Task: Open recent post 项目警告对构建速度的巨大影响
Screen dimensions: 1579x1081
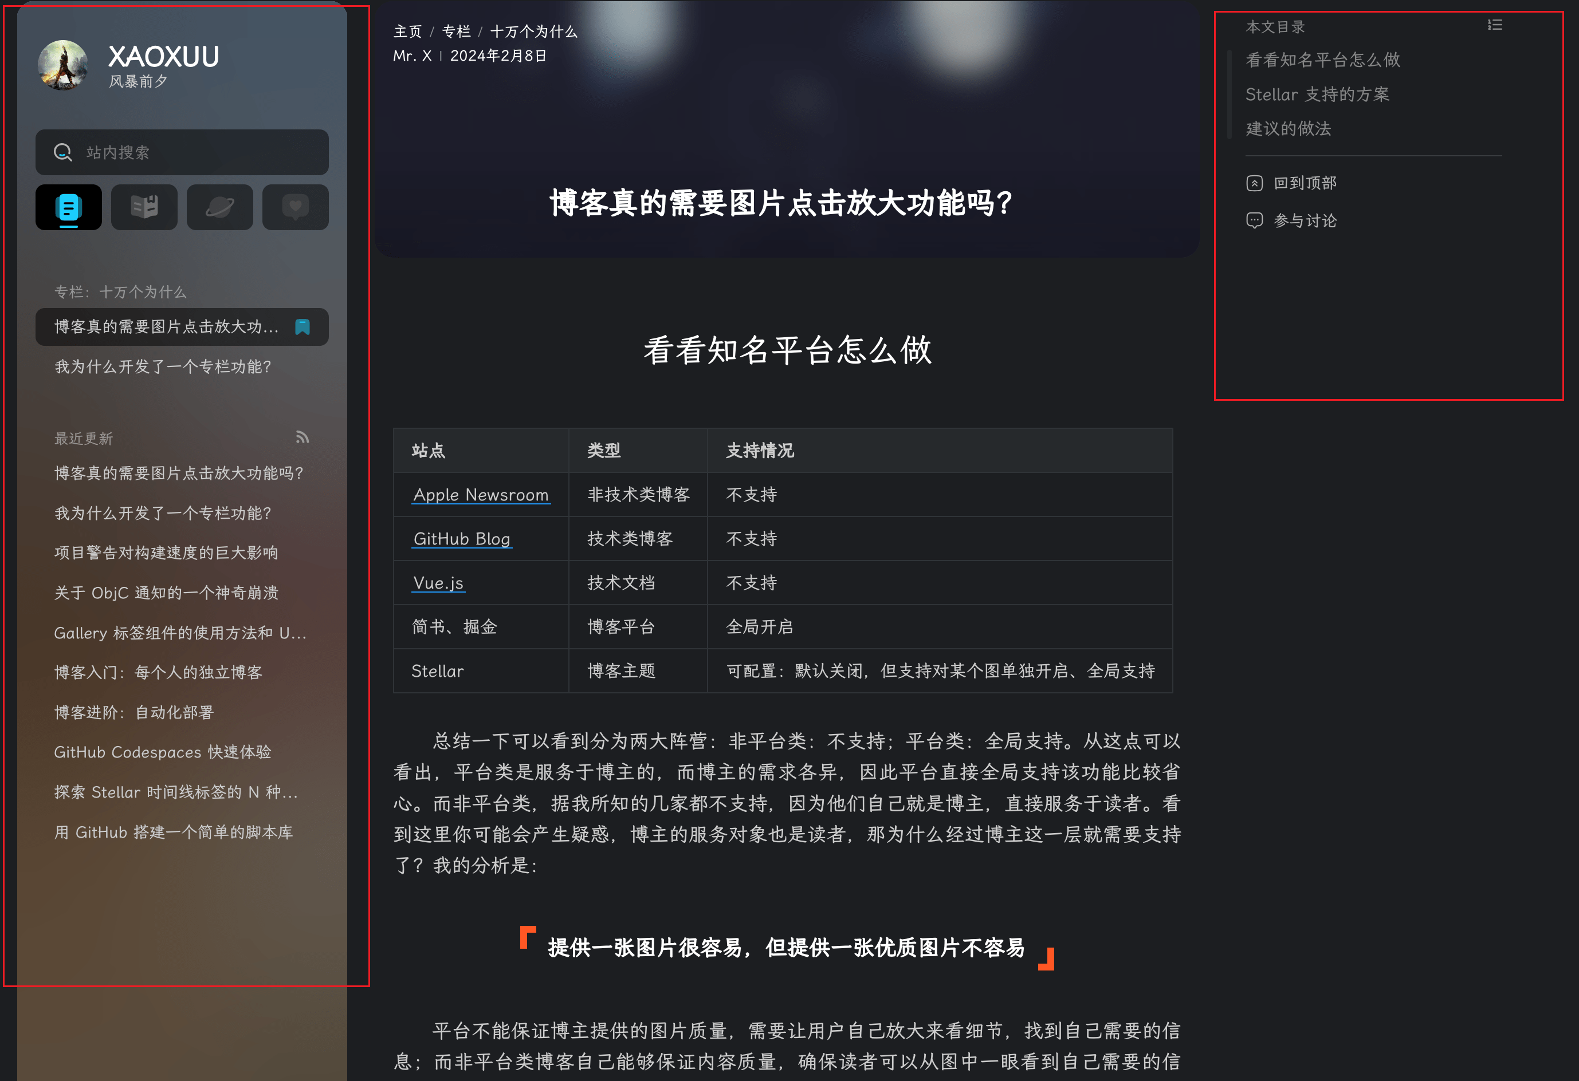Action: (x=167, y=553)
